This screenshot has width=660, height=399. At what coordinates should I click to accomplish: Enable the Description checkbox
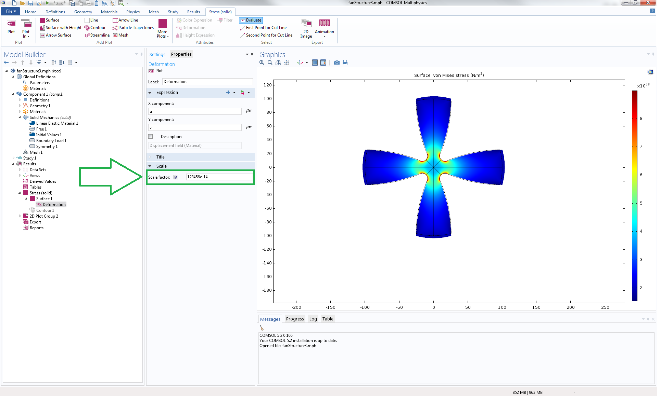tap(151, 137)
